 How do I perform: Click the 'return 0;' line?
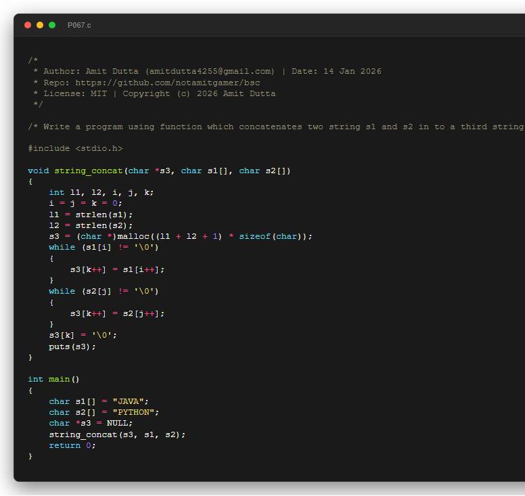click(x=72, y=446)
